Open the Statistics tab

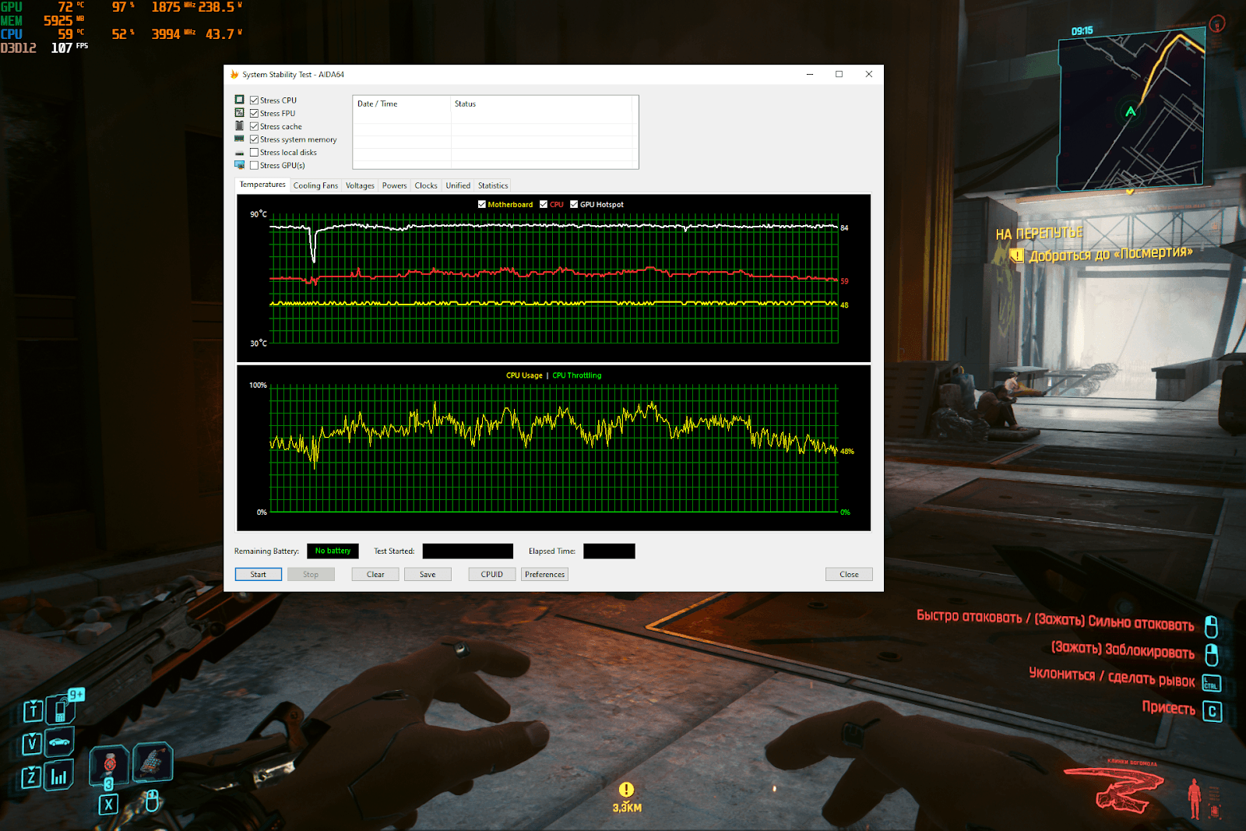(x=493, y=185)
